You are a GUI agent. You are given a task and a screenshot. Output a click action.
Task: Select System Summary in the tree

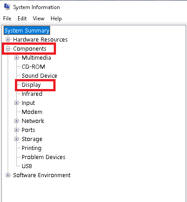(x=27, y=31)
